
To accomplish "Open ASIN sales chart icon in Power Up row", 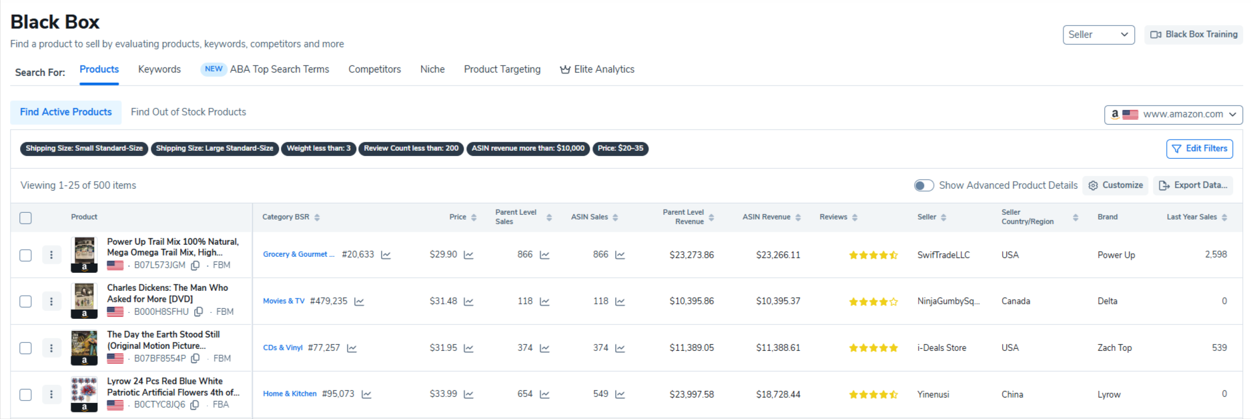I will [x=620, y=255].
